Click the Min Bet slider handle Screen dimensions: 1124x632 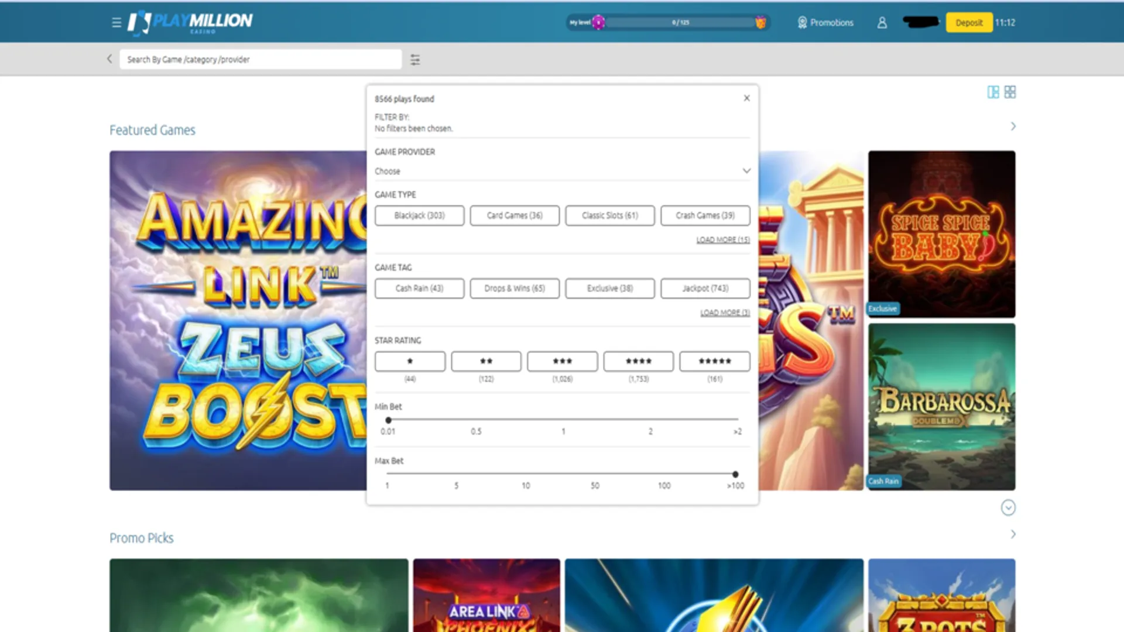click(388, 420)
